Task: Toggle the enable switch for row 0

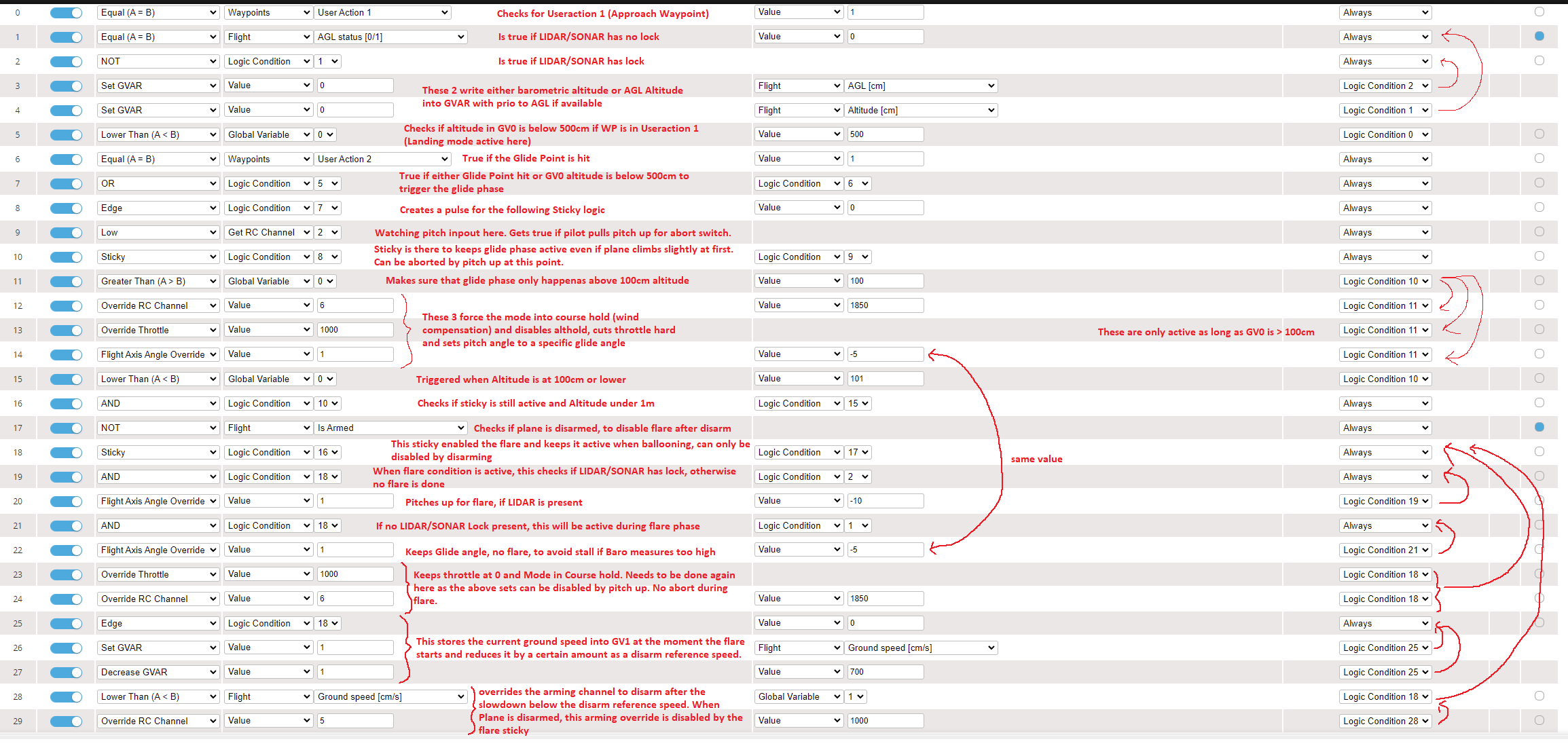Action: coord(66,13)
